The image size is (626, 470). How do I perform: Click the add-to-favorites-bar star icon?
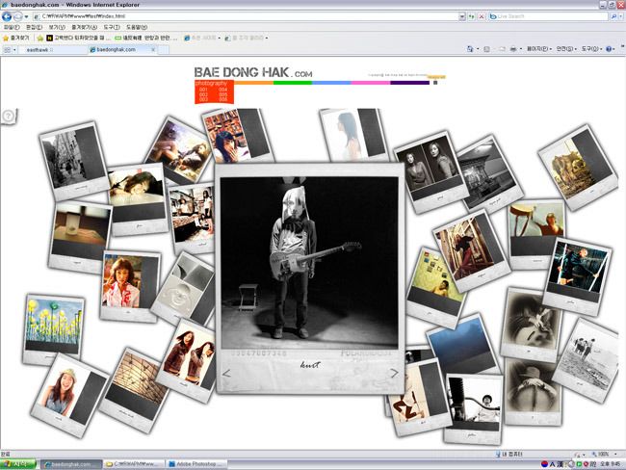click(x=39, y=38)
